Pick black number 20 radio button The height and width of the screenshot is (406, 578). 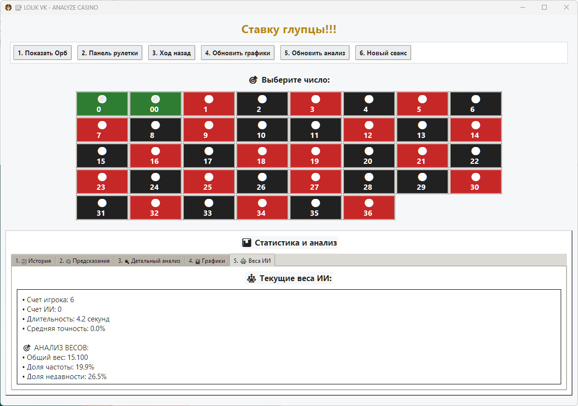tap(369, 156)
